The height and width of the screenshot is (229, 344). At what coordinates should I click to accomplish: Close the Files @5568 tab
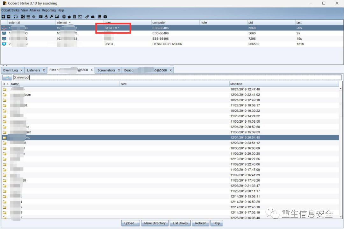tap(92, 70)
